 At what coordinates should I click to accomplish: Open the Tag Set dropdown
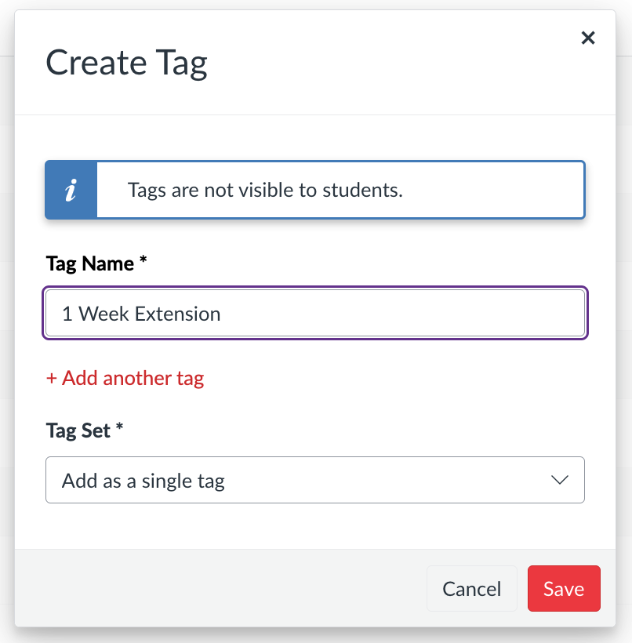pyautogui.click(x=315, y=480)
